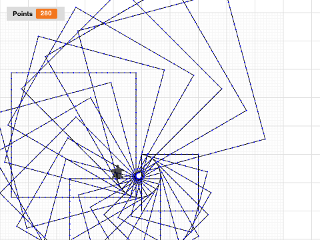
Task: Click the Points variable label
Action: tap(23, 14)
